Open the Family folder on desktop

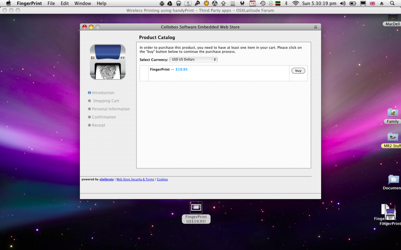coord(393,113)
